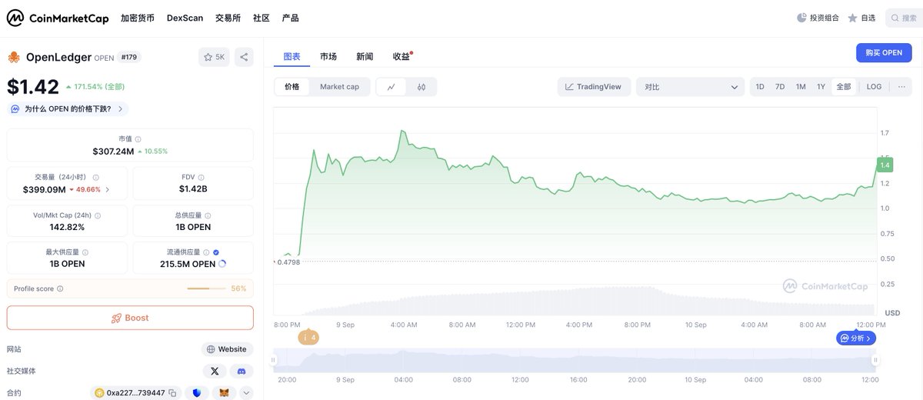Switch chart to line view icon
923x400 pixels.
point(392,87)
